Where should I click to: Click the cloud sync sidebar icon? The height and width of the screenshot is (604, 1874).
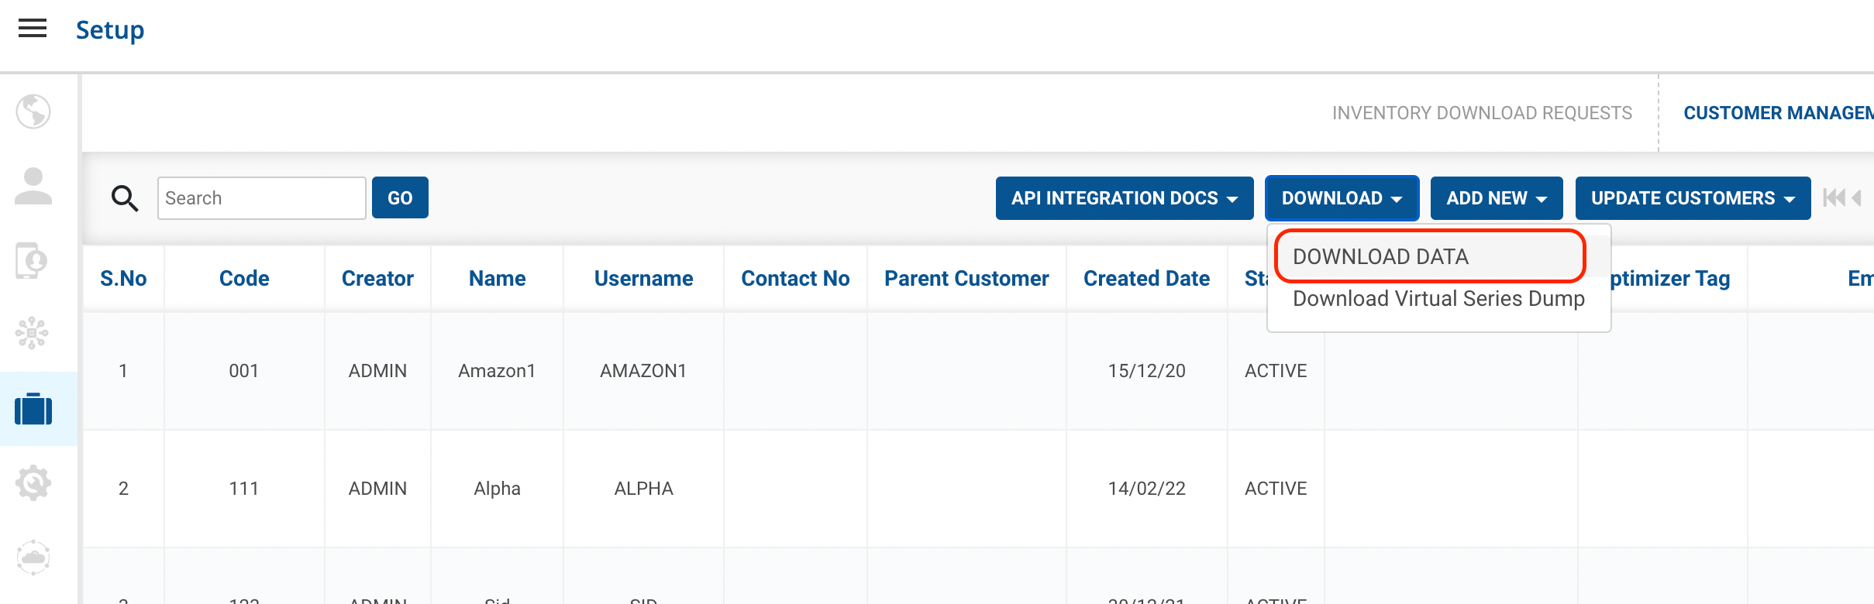pos(33,558)
